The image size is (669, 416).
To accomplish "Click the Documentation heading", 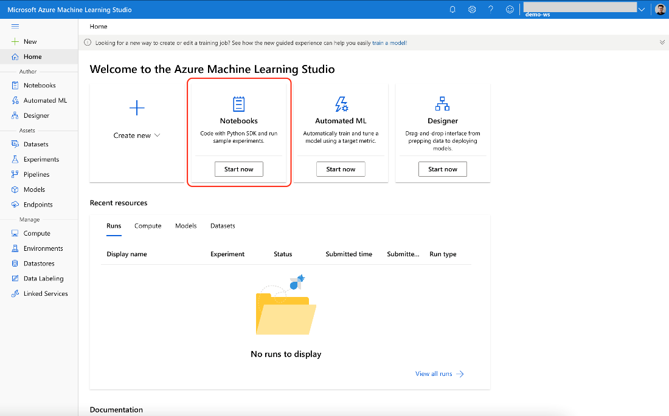I will (x=117, y=409).
